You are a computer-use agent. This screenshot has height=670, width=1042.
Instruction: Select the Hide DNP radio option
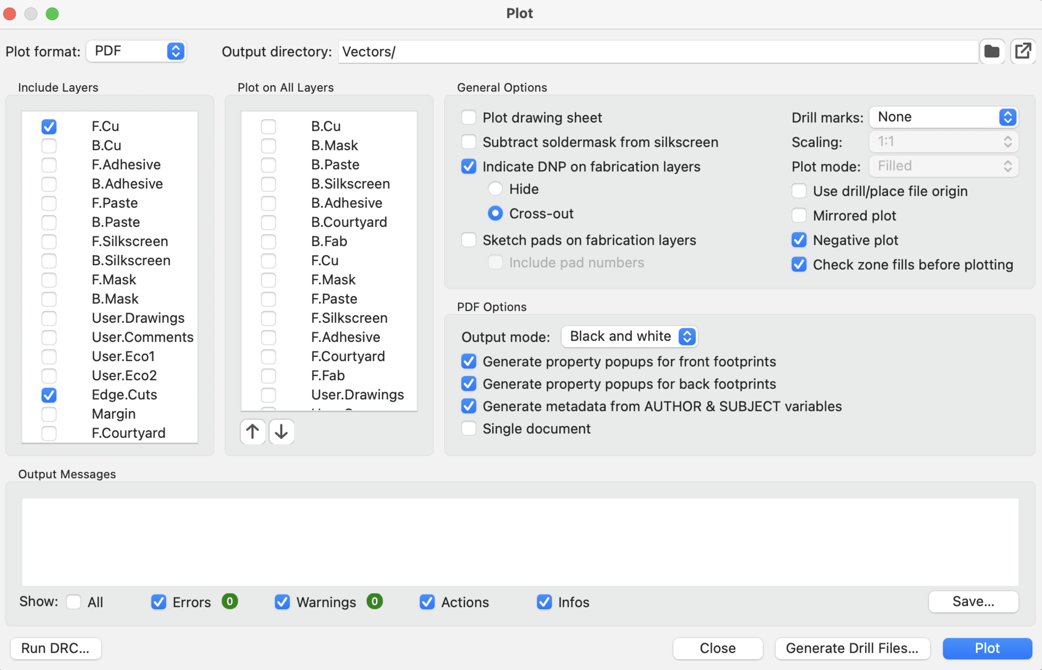[x=495, y=189]
